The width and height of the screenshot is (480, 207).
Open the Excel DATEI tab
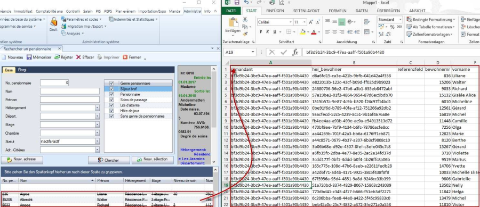231,11
